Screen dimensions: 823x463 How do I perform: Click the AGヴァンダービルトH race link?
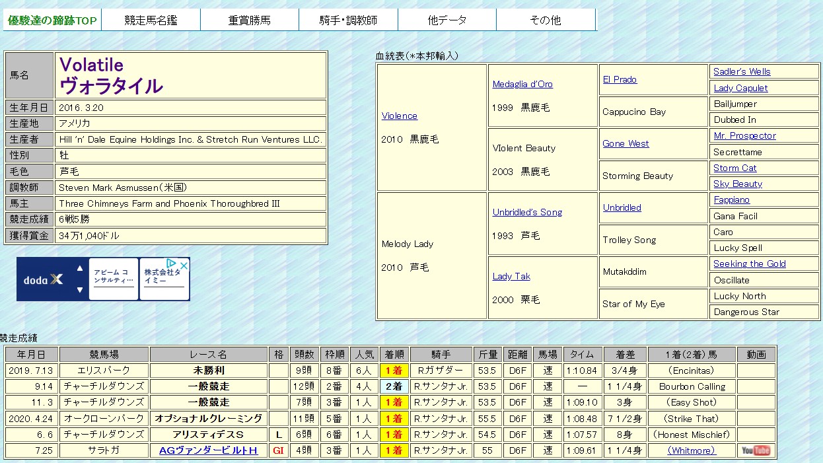(208, 450)
